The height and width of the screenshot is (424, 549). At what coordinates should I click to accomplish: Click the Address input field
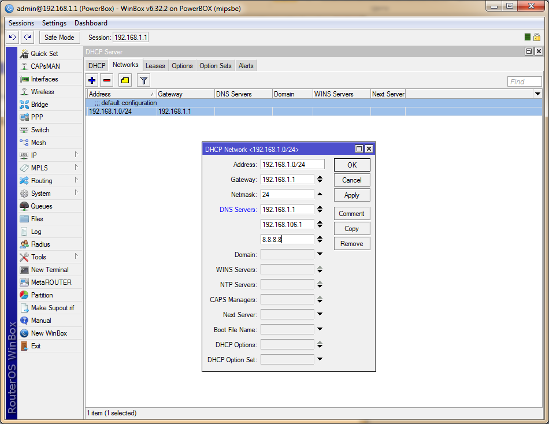(292, 165)
